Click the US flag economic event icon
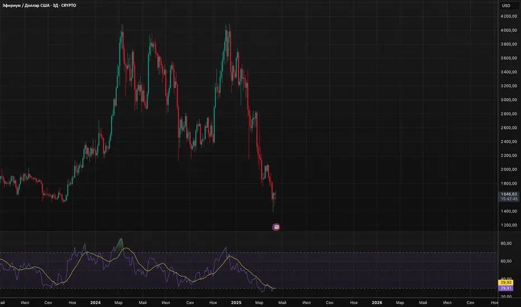521x307 pixels. [276, 227]
